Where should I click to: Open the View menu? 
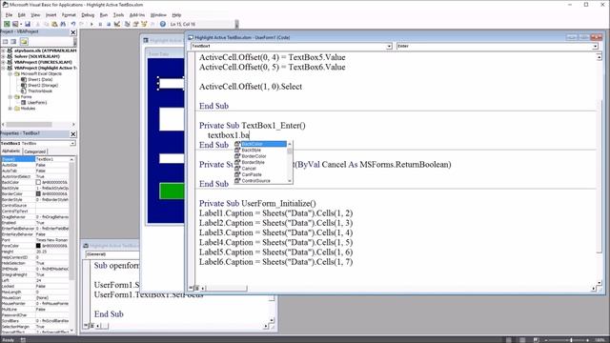coord(35,15)
